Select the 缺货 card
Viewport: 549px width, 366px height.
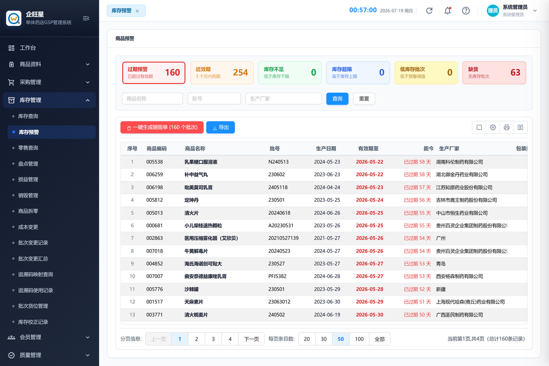[x=494, y=73]
